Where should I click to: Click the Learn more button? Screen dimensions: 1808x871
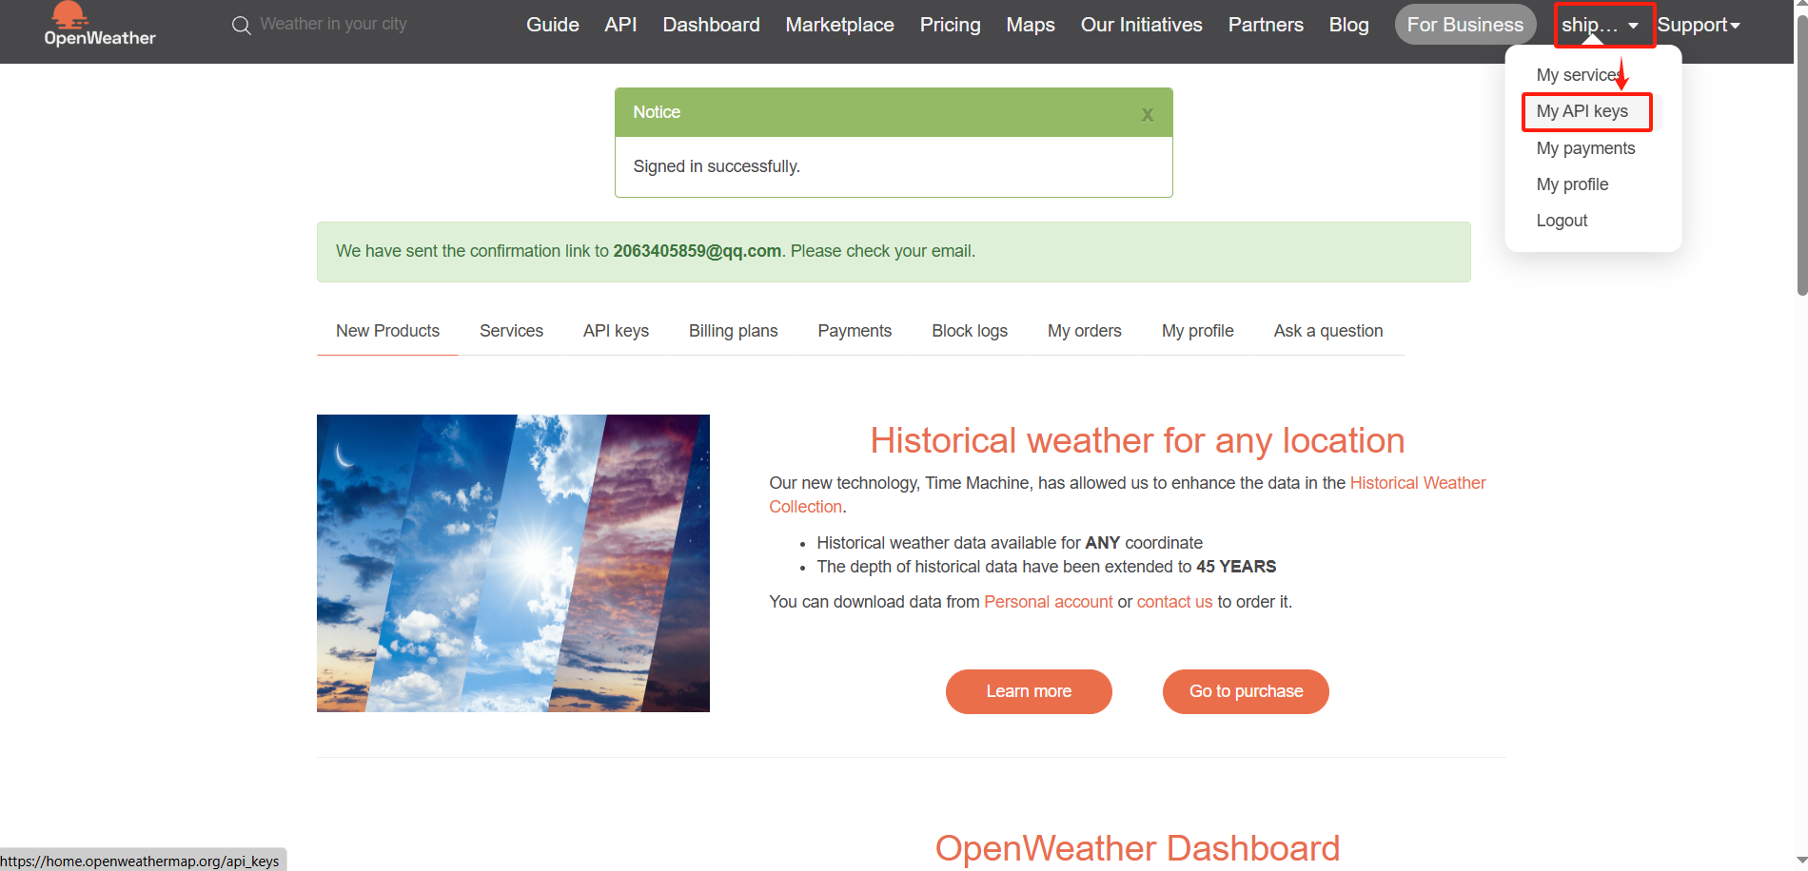1029,691
